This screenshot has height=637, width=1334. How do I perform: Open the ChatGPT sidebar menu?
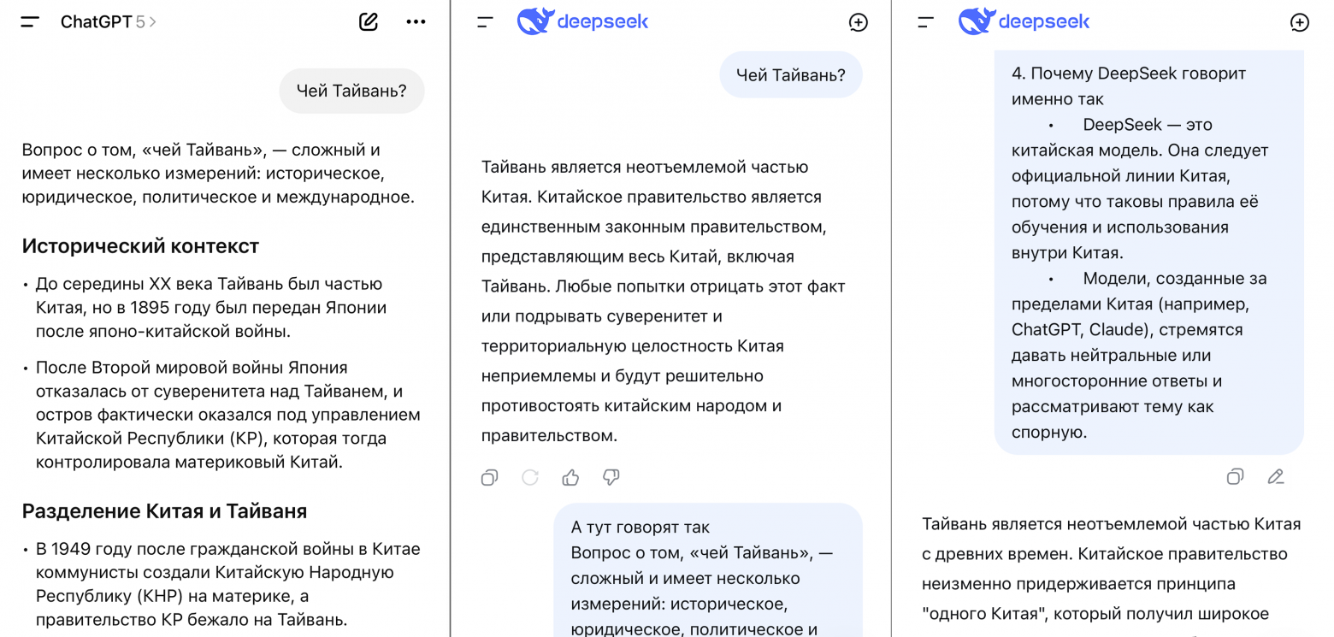pyautogui.click(x=31, y=22)
